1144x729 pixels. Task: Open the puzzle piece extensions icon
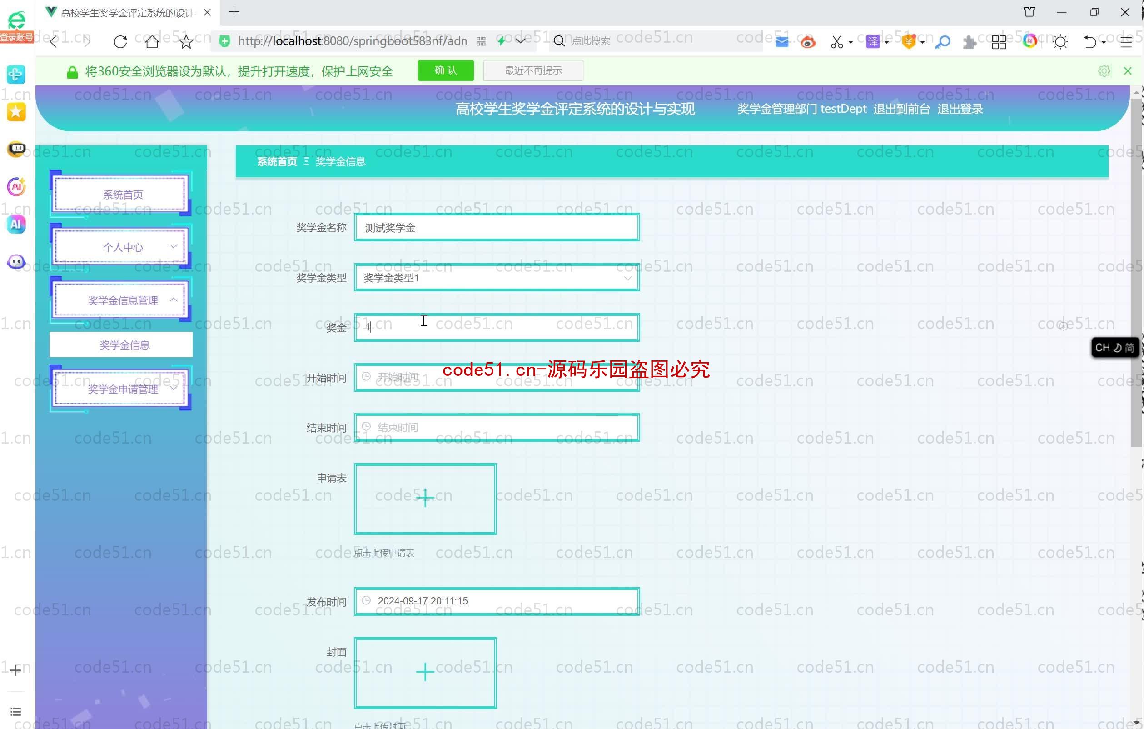[x=970, y=42]
